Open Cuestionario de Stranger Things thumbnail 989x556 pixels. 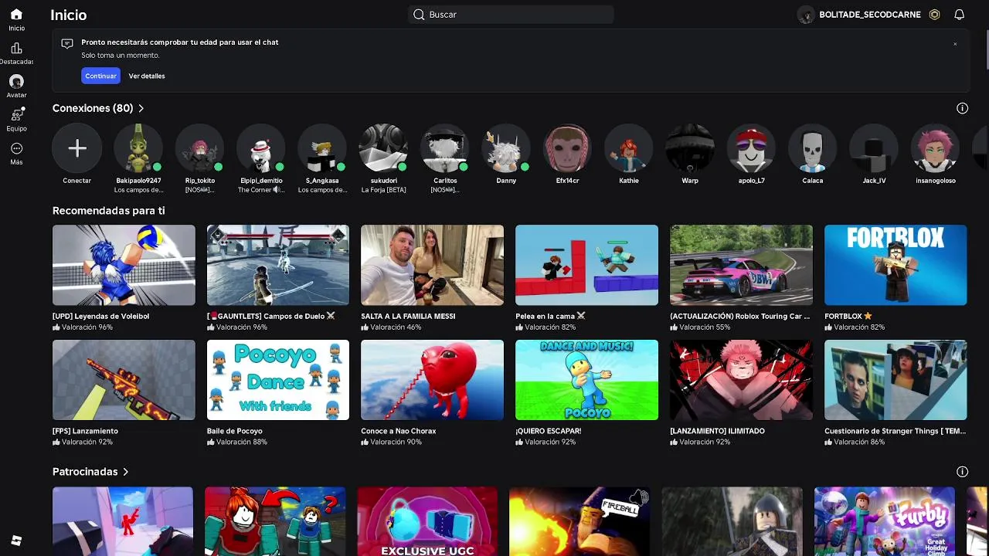pos(896,380)
